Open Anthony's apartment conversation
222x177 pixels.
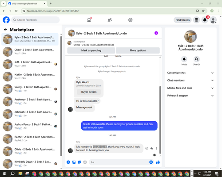(x=30, y=101)
